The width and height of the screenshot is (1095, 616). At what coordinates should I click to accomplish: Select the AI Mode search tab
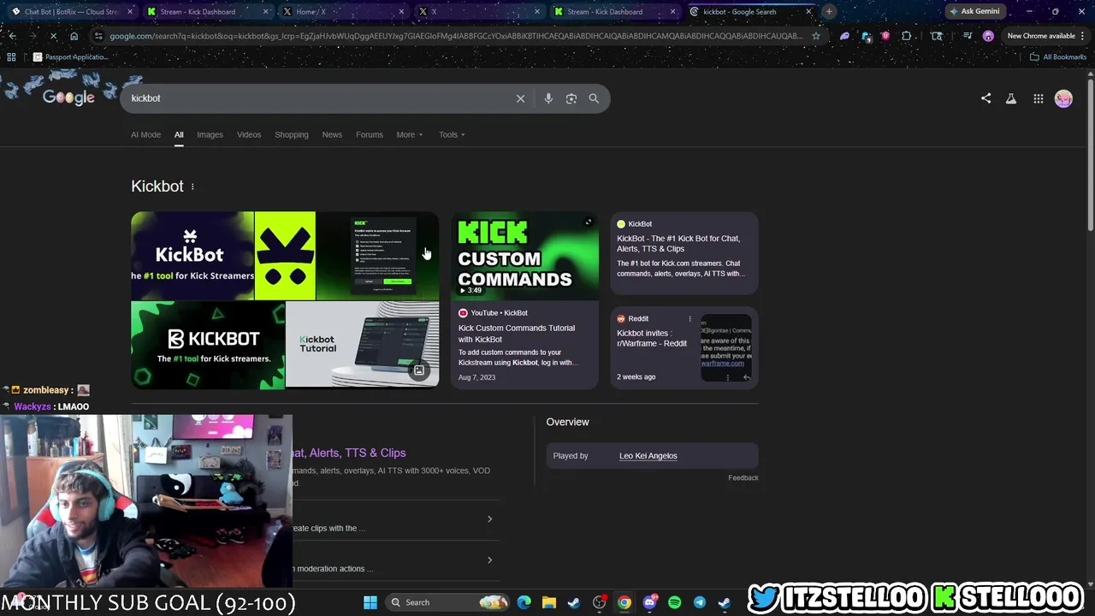click(145, 134)
